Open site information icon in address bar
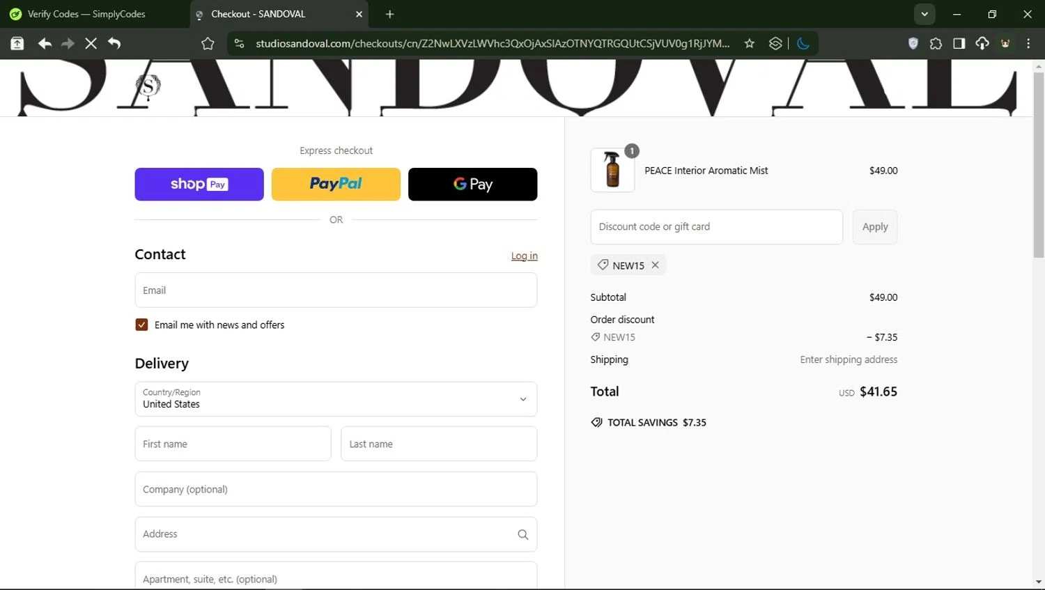 [239, 43]
